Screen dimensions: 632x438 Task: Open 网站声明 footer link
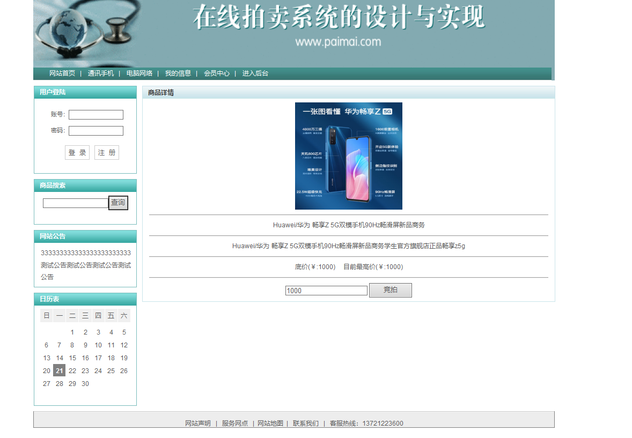point(198,424)
